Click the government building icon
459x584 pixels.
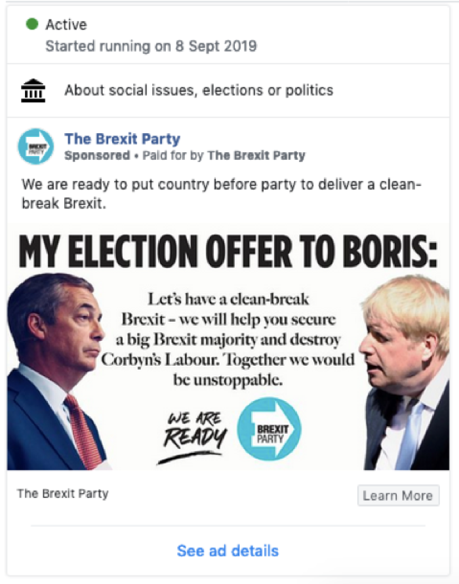tap(33, 90)
